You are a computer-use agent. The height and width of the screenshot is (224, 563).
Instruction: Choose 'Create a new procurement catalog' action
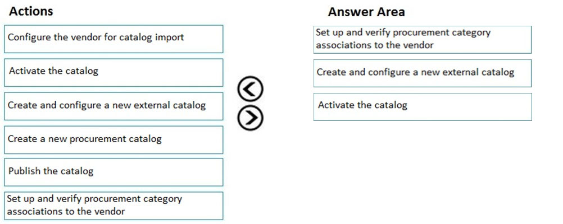pos(113,140)
